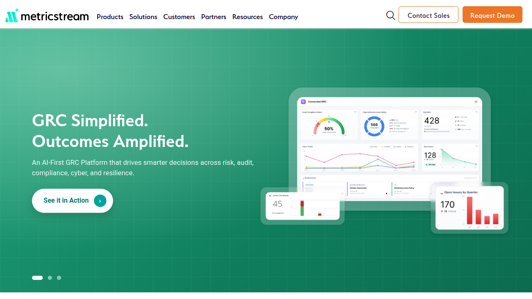Open the Products menu

[110, 17]
